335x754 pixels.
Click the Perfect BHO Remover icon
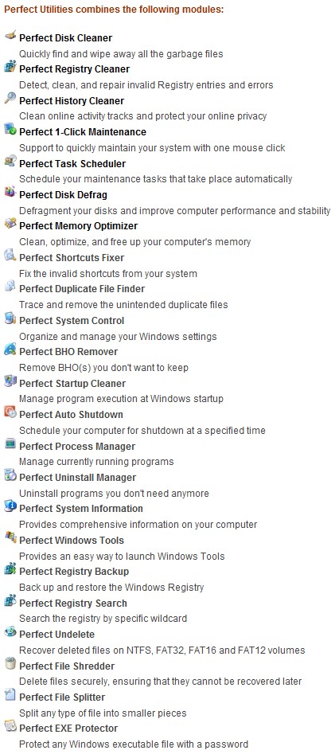[x=10, y=349]
